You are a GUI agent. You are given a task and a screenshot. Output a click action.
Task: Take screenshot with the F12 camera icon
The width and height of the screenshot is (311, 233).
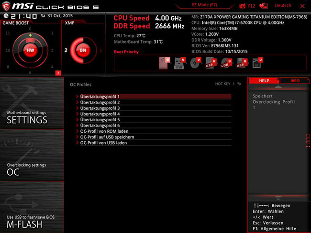pyautogui.click(x=242, y=6)
